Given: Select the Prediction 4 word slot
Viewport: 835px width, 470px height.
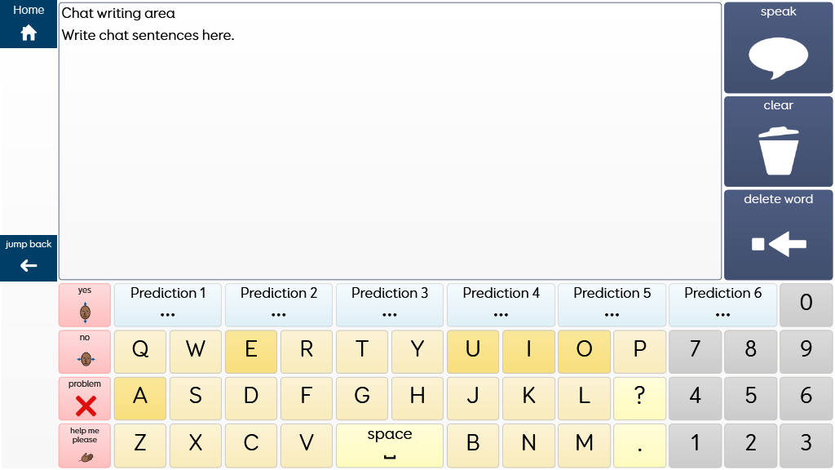Looking at the screenshot, I should pyautogui.click(x=501, y=305).
